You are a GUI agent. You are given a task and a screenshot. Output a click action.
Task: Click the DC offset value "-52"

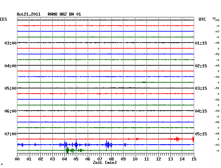click(217, 54)
